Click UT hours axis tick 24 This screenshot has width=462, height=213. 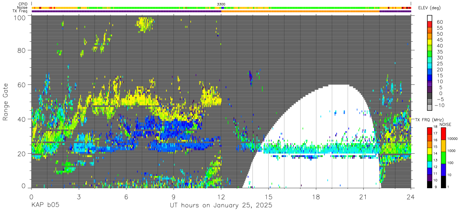click(411, 196)
